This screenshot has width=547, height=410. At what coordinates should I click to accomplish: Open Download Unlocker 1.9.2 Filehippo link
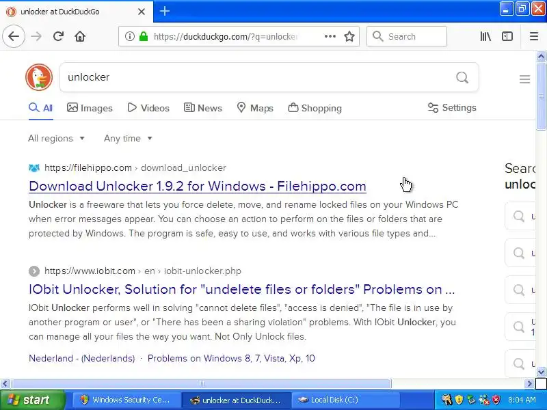pos(198,186)
